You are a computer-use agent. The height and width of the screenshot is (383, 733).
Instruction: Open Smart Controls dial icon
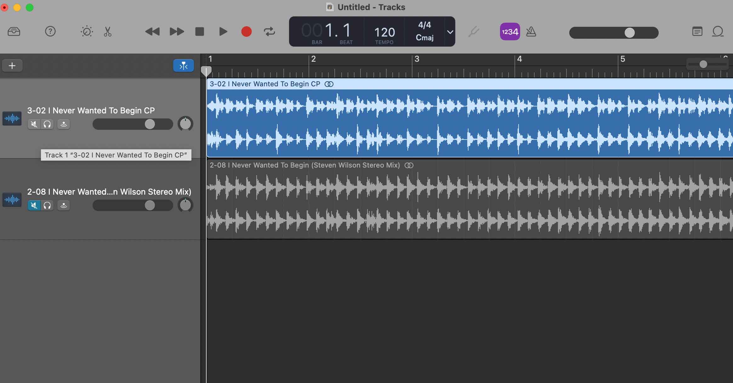87,31
